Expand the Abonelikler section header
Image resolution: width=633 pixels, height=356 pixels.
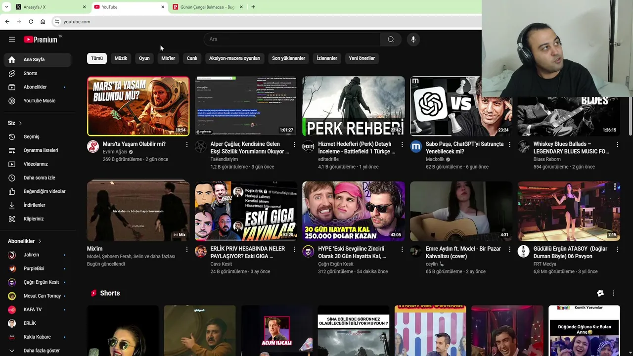[25, 241]
